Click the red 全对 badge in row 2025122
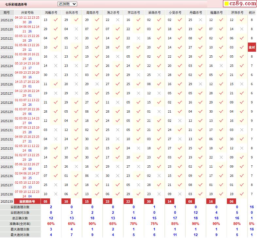This screenshot has height=238, width=257. tap(252, 47)
